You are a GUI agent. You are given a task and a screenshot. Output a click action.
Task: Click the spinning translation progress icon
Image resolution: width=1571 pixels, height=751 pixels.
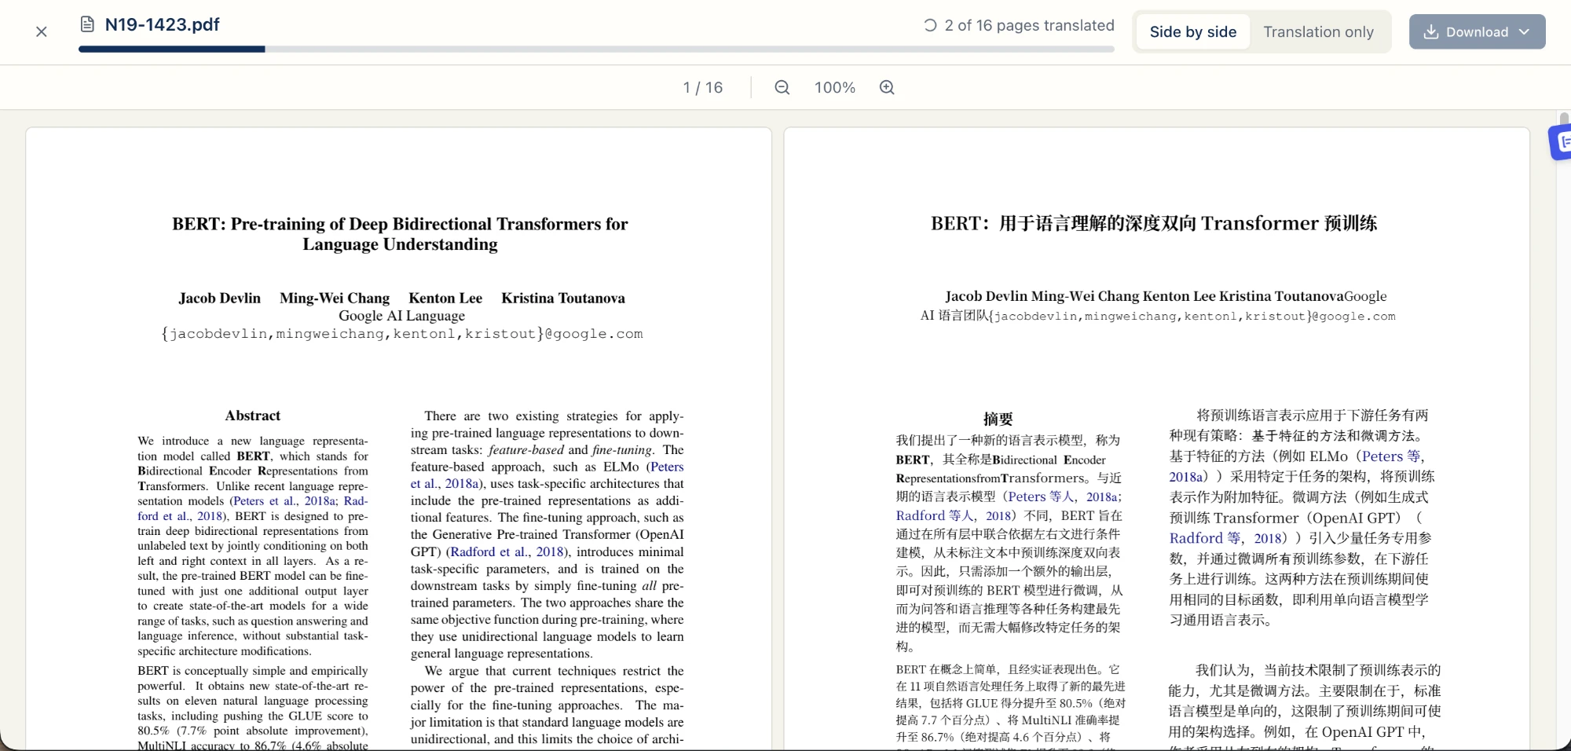click(x=930, y=25)
